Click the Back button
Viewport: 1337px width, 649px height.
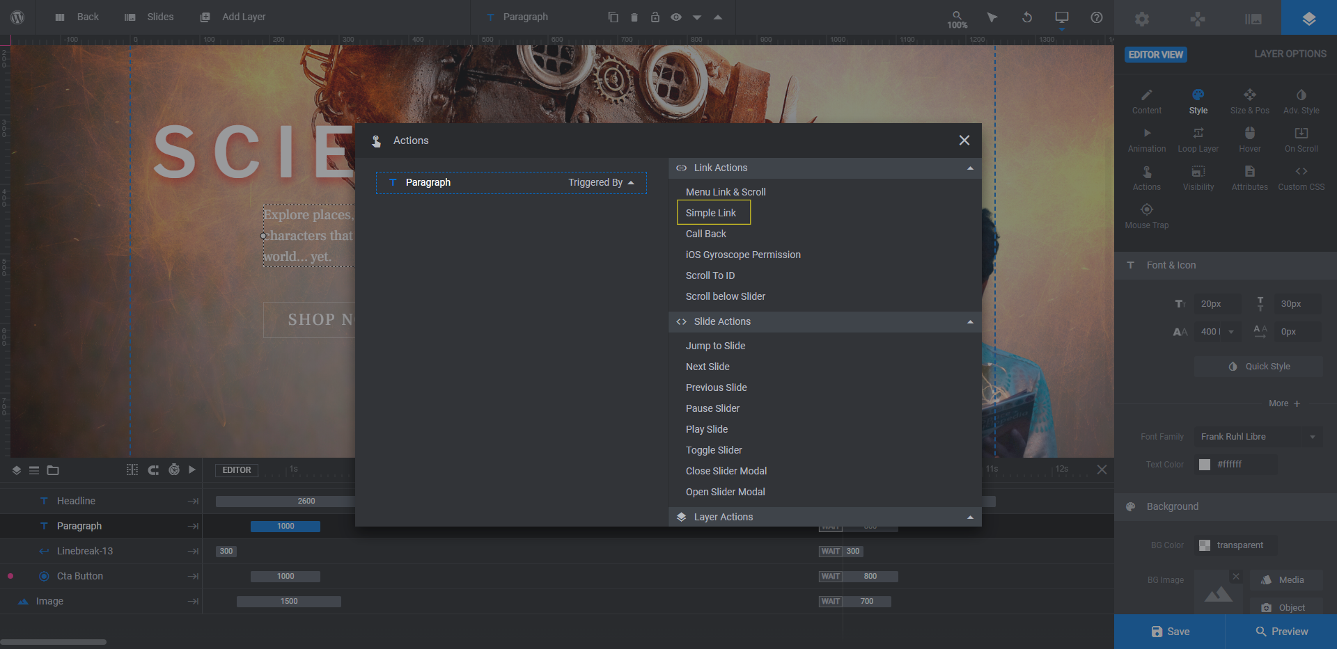[77, 17]
